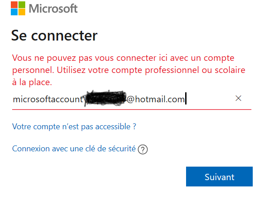Open the security key help question mark icon

(143, 150)
